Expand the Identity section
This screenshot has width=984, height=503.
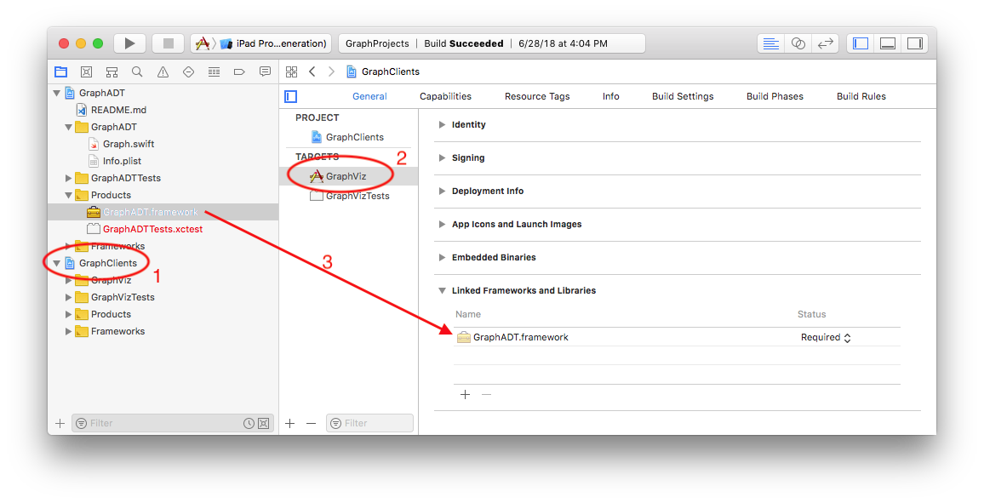(x=442, y=125)
